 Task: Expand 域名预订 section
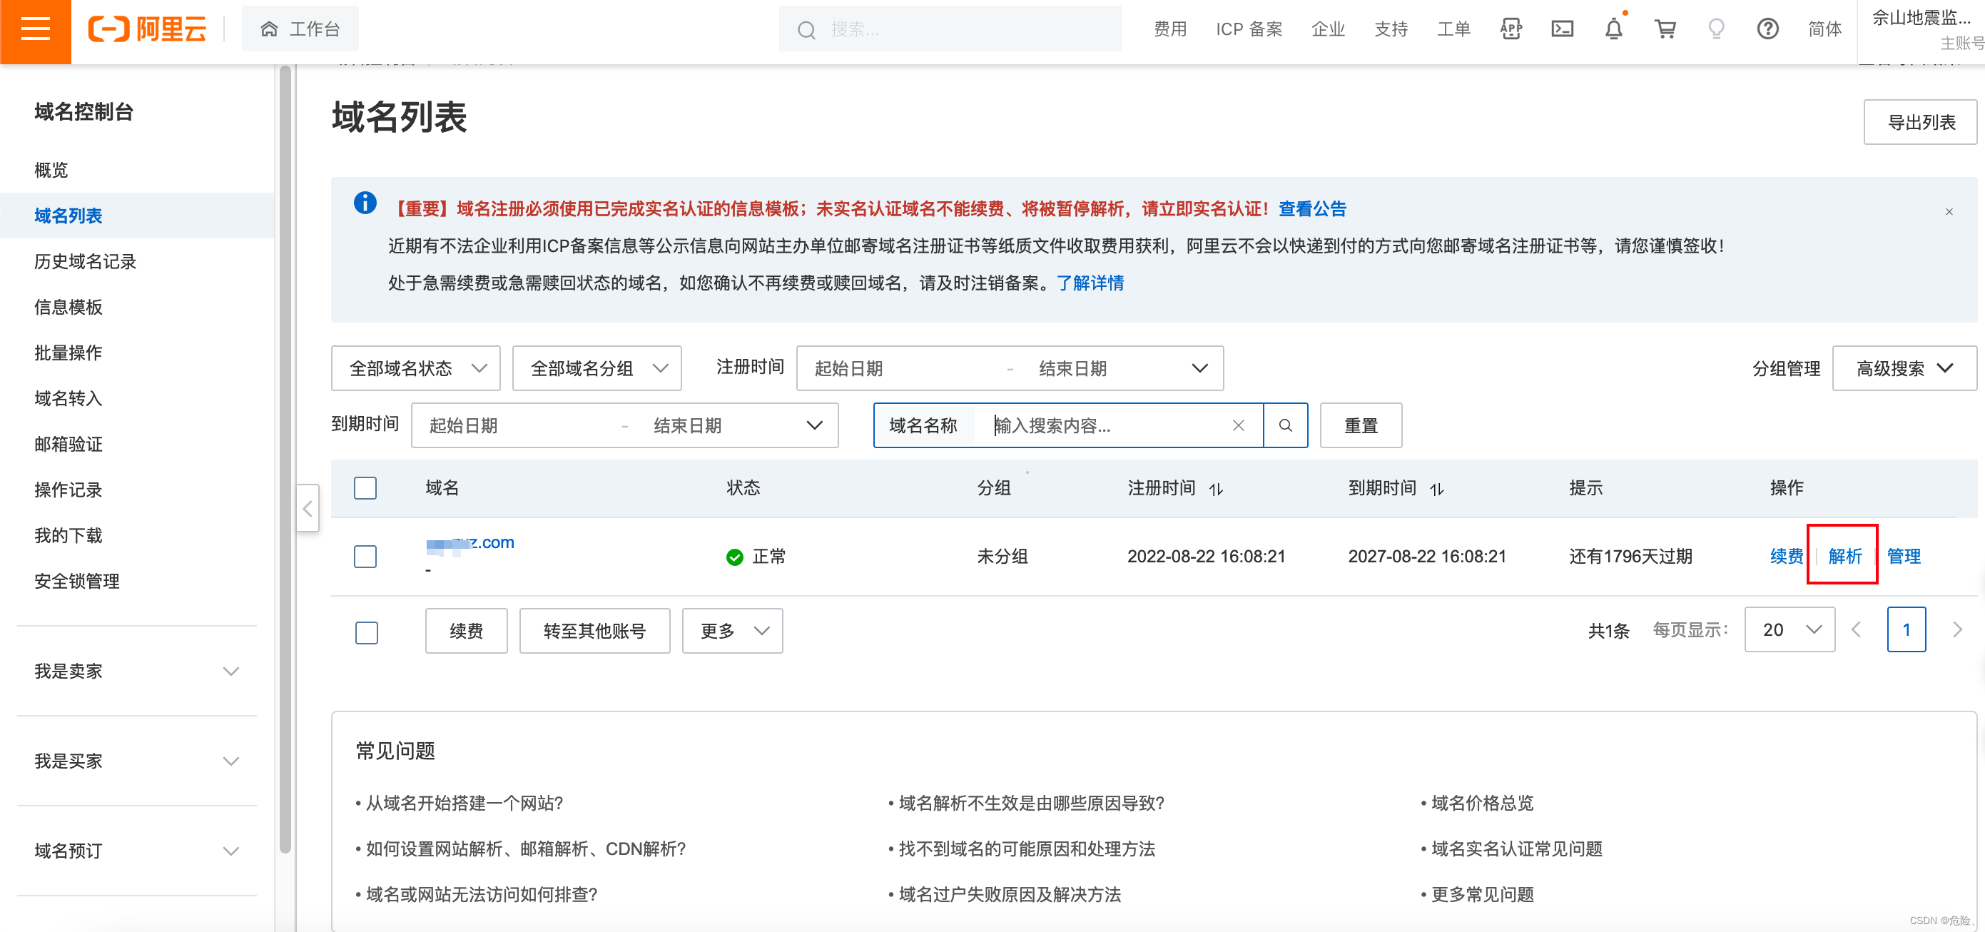coord(136,851)
